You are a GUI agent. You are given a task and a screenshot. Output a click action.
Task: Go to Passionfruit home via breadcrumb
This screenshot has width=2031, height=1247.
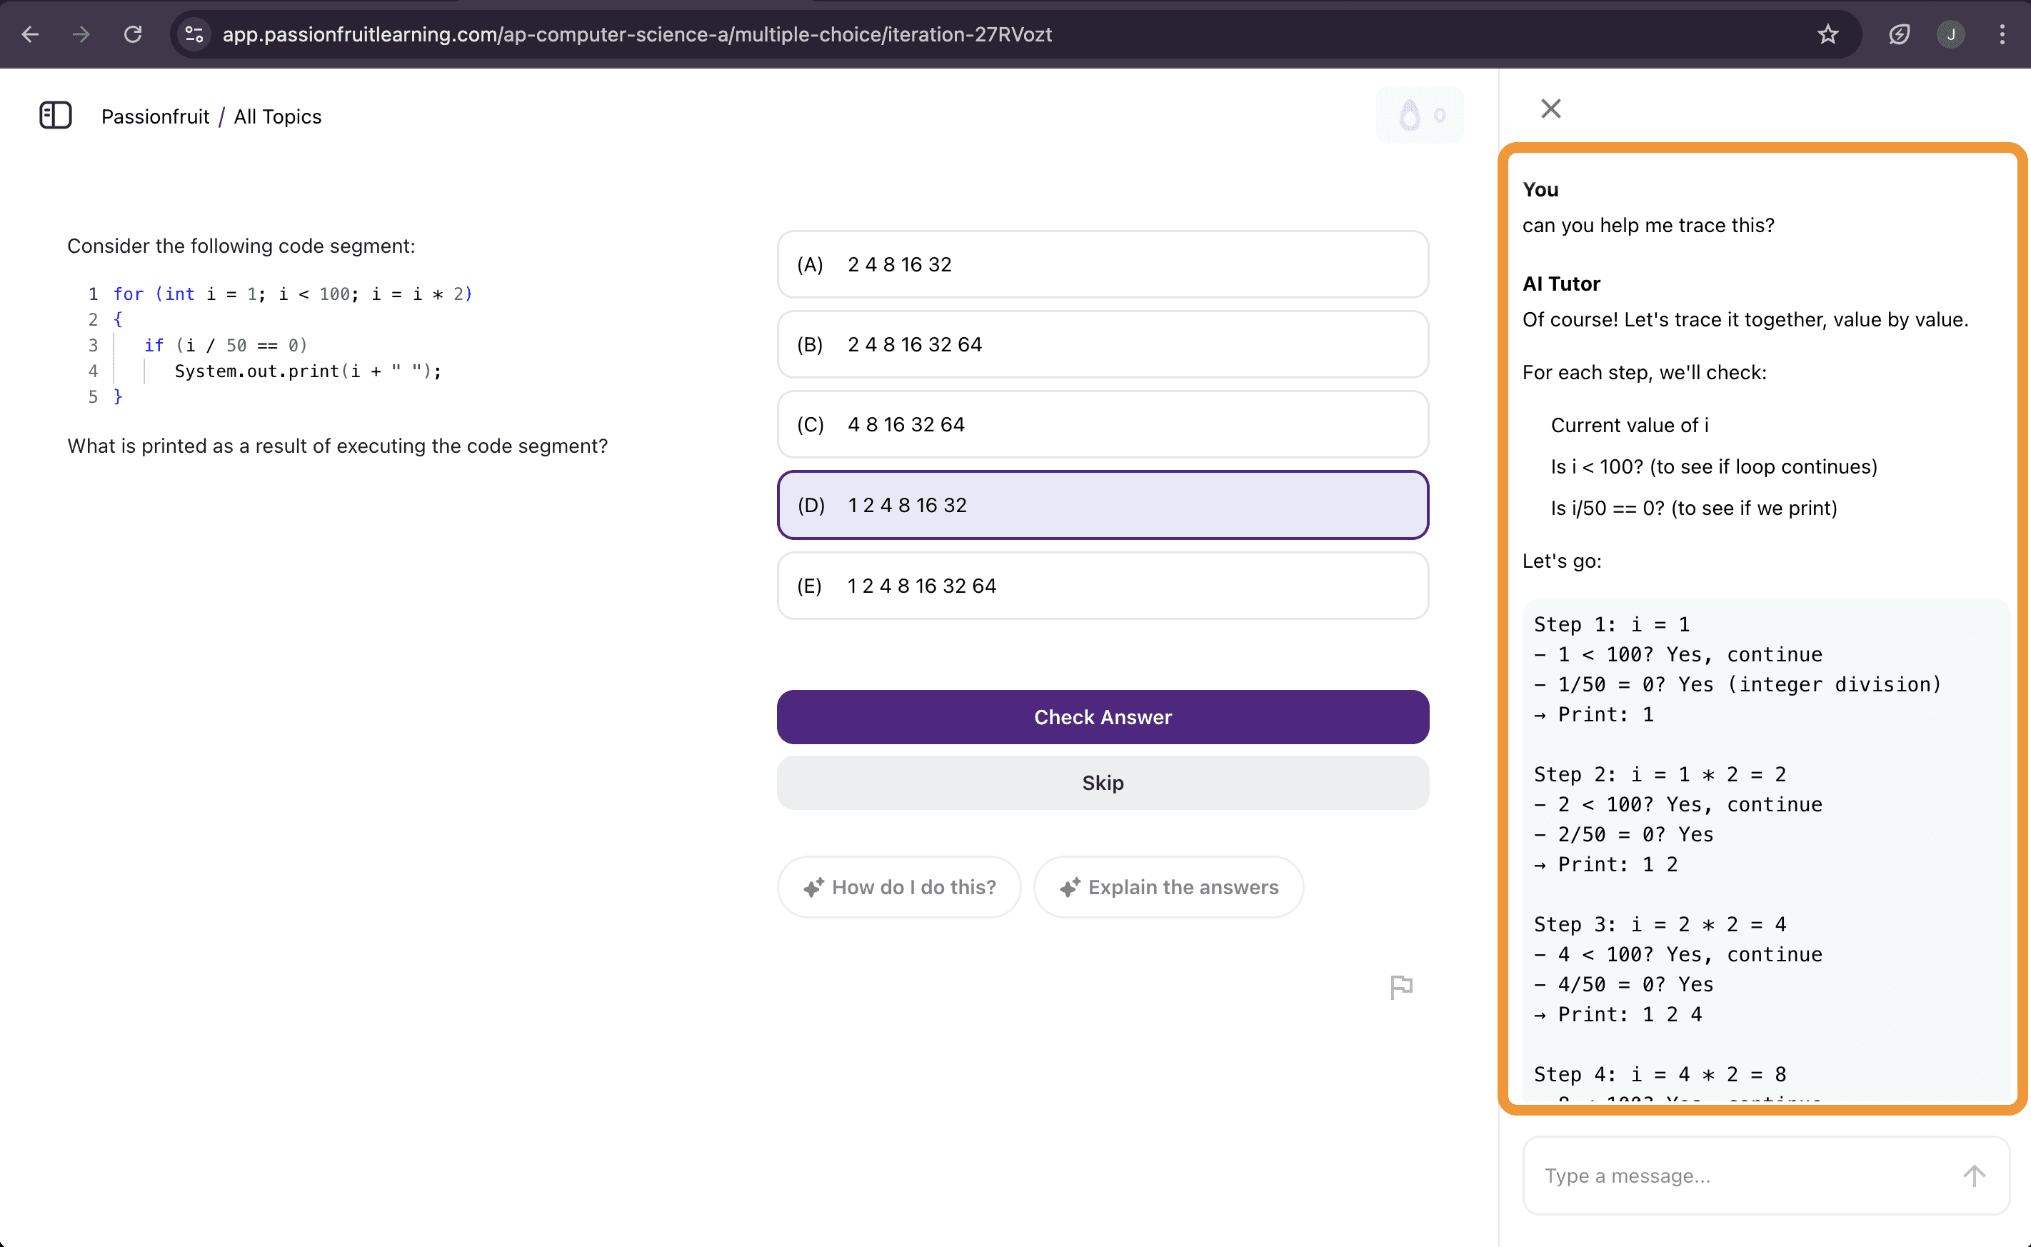pyautogui.click(x=155, y=116)
